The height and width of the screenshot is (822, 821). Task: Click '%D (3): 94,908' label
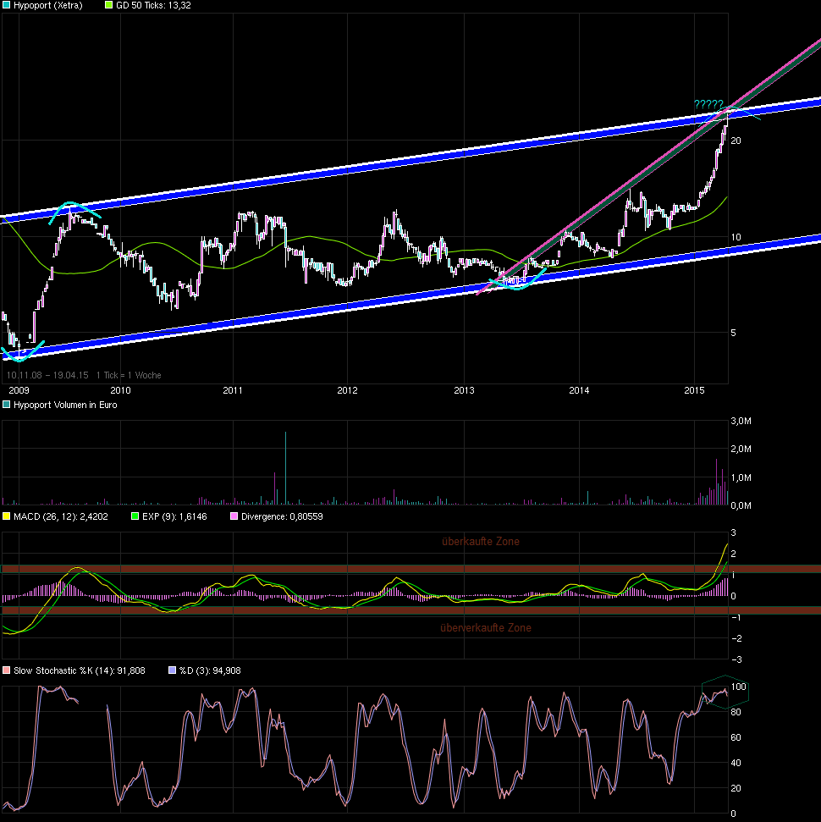coord(210,670)
